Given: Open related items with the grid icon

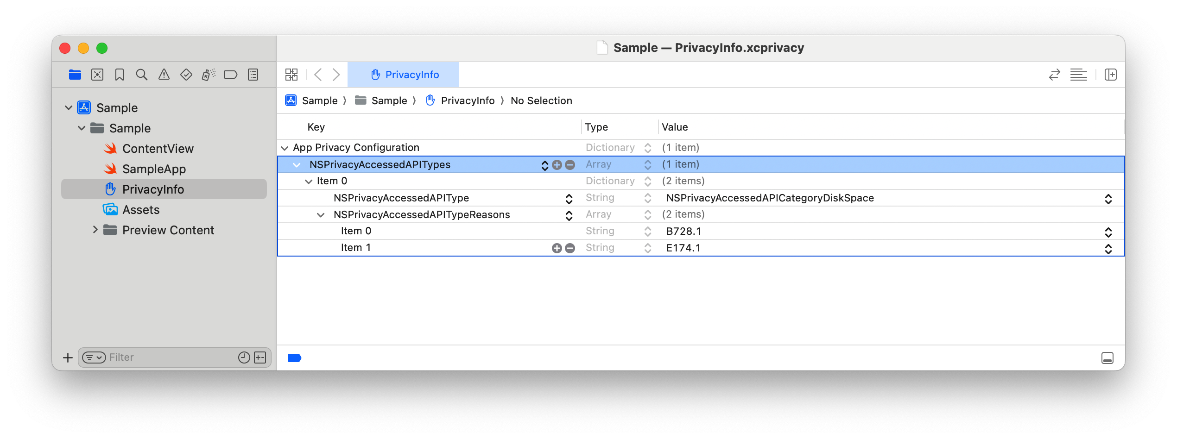Looking at the screenshot, I should pos(291,74).
